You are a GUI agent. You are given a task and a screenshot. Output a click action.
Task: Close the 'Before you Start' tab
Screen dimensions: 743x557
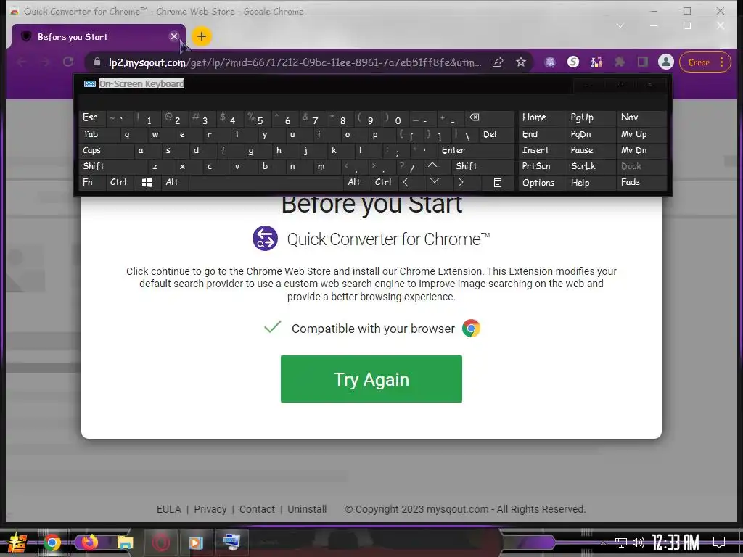pos(174,36)
